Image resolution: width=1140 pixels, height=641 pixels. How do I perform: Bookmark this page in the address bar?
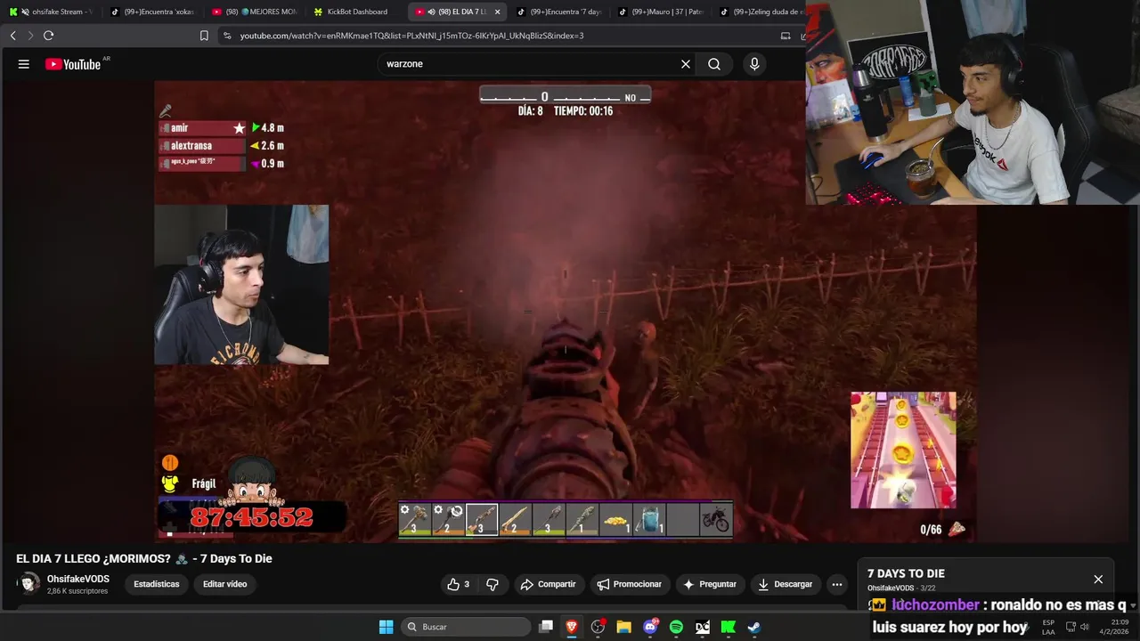[x=204, y=36]
